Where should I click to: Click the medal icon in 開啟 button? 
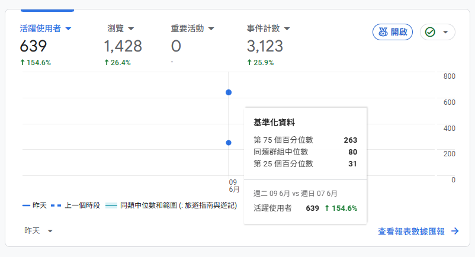click(x=383, y=32)
